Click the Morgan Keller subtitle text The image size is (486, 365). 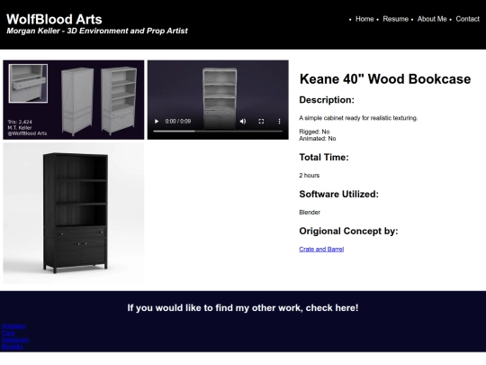click(97, 31)
